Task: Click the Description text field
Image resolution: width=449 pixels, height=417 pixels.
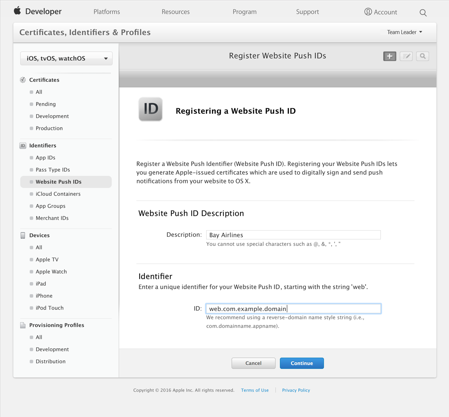Action: coord(293,235)
